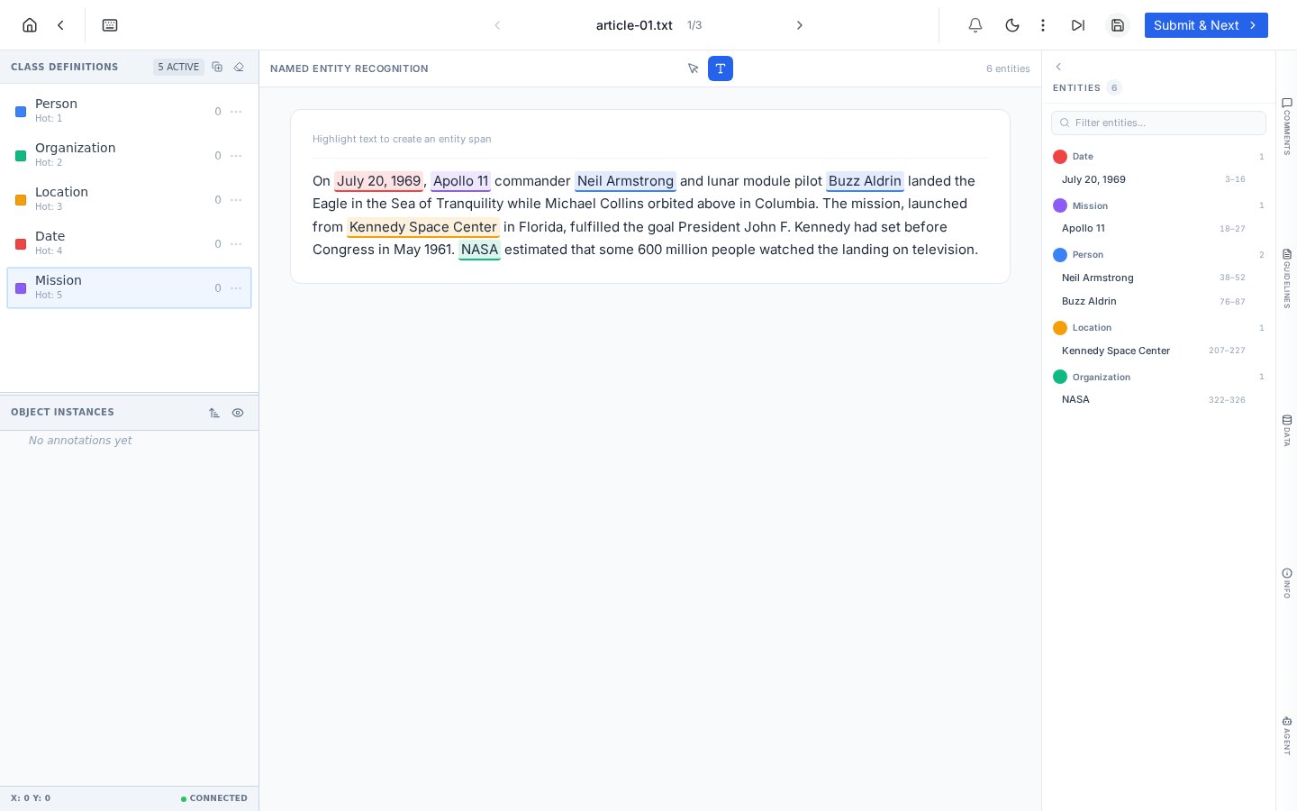Select the Location class
The height and width of the screenshot is (811, 1297).
129,199
